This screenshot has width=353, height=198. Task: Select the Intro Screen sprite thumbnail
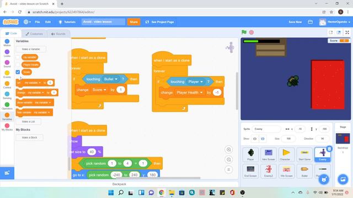coord(269,155)
